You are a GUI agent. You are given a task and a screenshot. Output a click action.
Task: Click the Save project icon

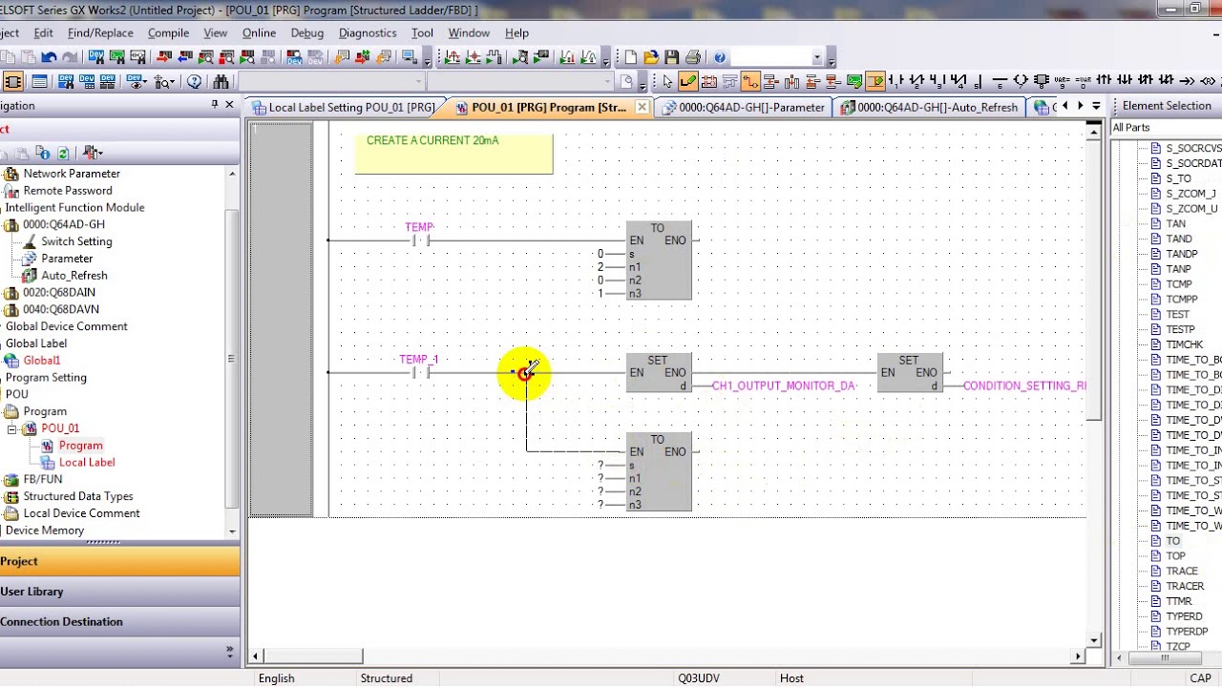[672, 57]
